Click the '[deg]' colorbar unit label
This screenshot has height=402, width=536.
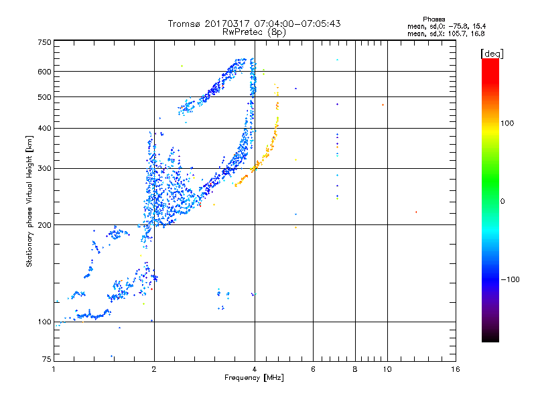pyautogui.click(x=492, y=54)
